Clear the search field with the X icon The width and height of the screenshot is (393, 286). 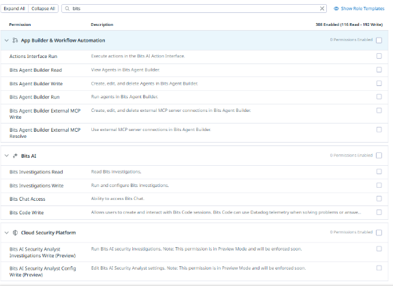[x=322, y=9]
